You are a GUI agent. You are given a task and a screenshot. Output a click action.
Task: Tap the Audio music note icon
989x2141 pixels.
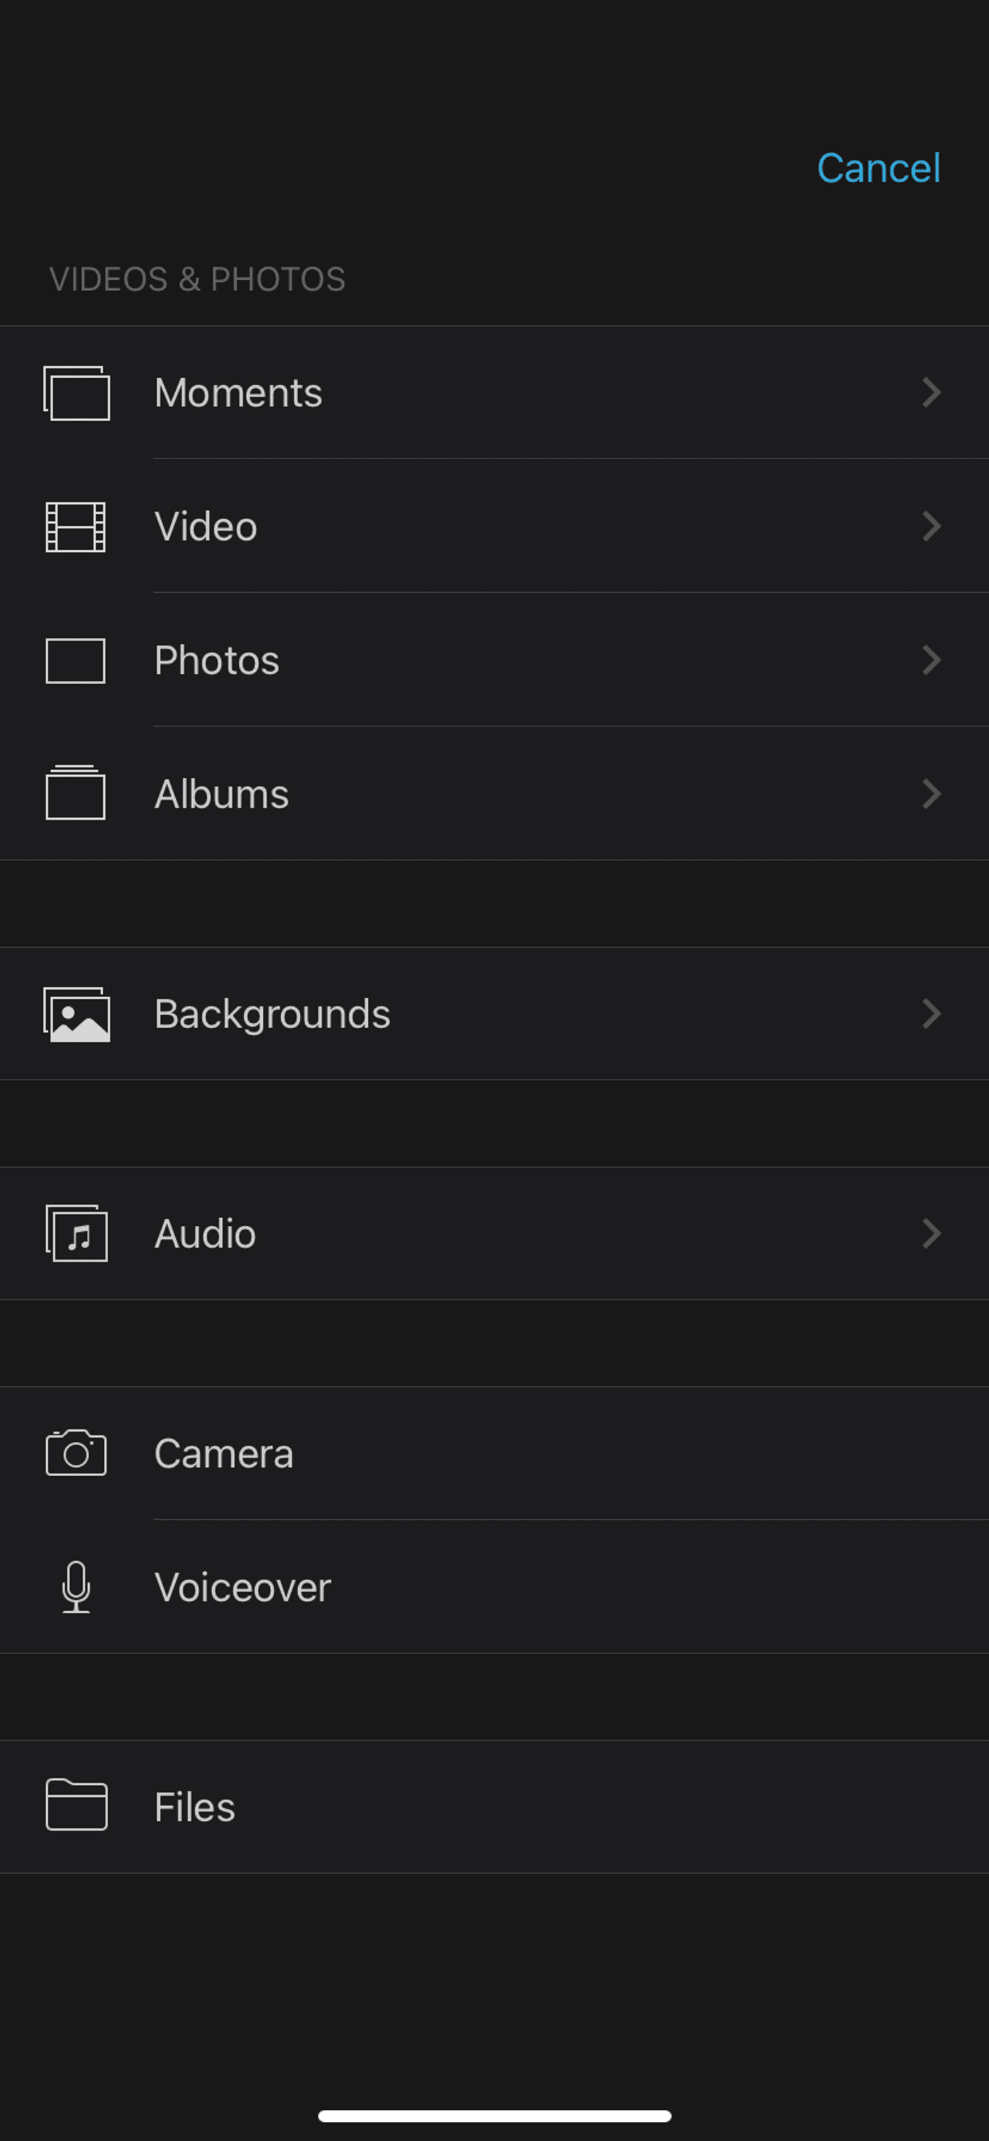tap(76, 1234)
